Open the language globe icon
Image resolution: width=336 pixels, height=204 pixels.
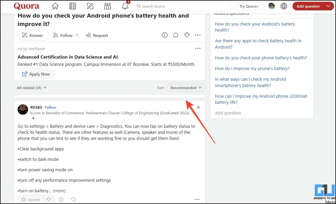[284, 6]
